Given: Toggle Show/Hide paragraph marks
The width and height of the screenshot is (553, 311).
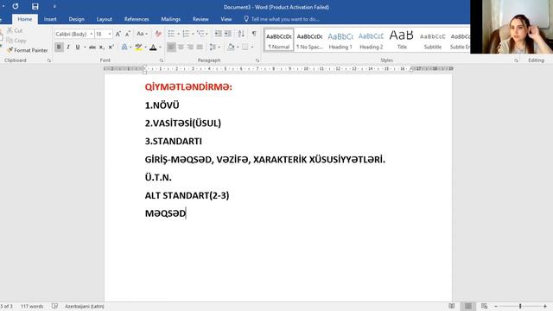Looking at the screenshot, I should [x=254, y=34].
